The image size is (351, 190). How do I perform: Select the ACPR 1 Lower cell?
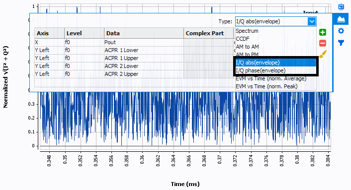[144, 50]
